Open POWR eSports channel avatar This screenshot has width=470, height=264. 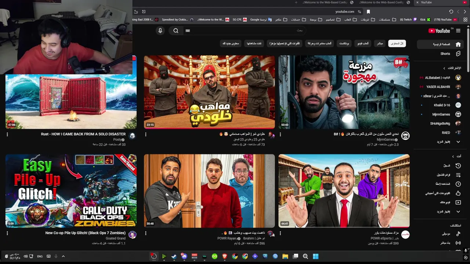coord(405,235)
